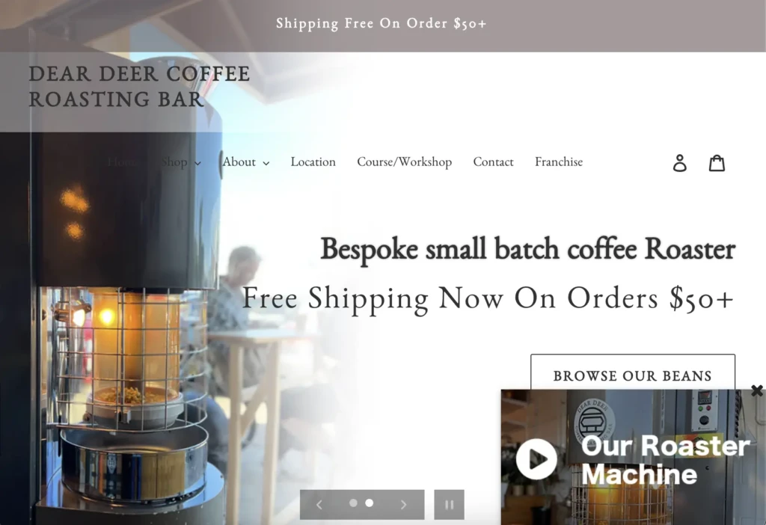Pause the slideshow

pos(449,505)
